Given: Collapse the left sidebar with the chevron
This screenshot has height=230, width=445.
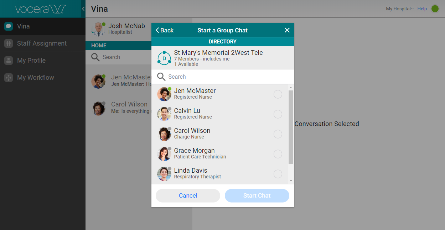Looking at the screenshot, I should [83, 9].
